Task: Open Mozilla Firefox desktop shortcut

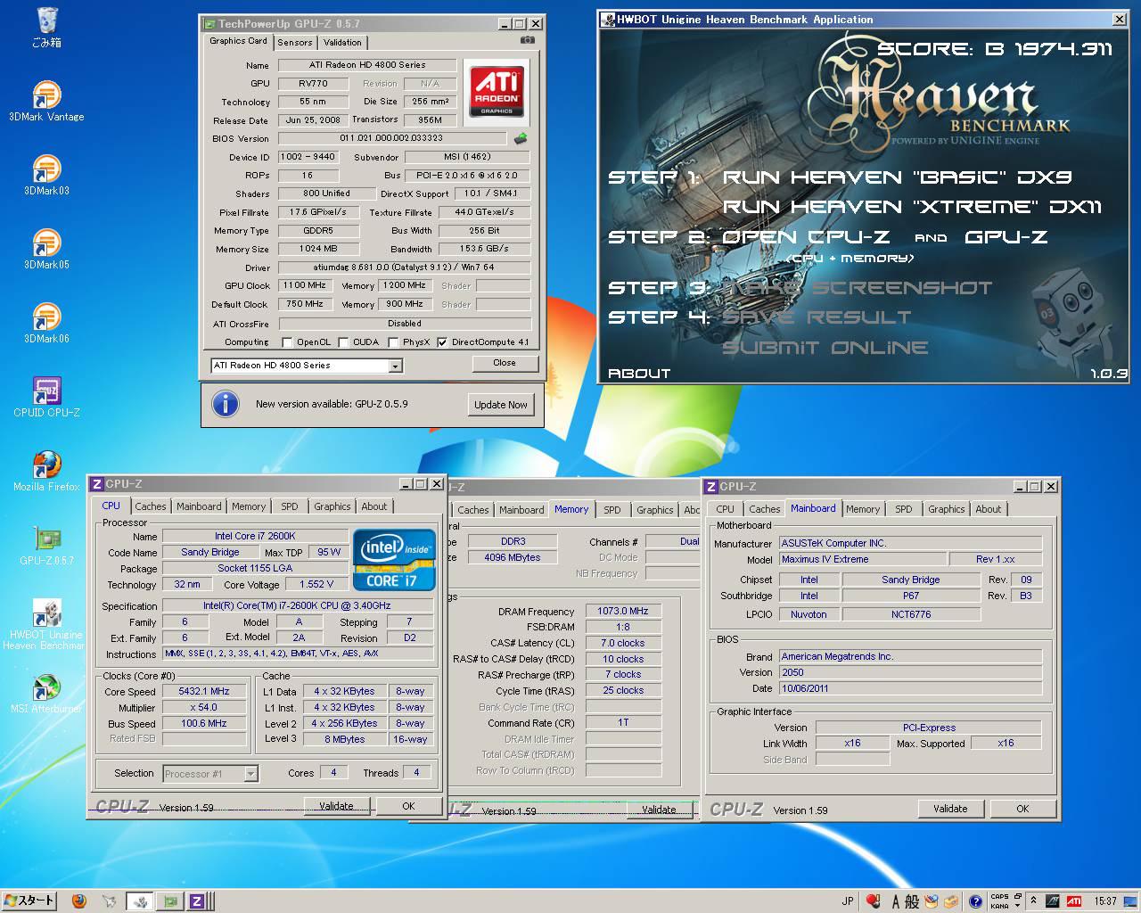Action: pos(46,471)
